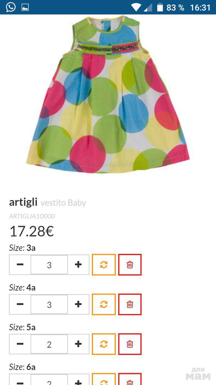Increase quantity for size 3a

click(78, 265)
